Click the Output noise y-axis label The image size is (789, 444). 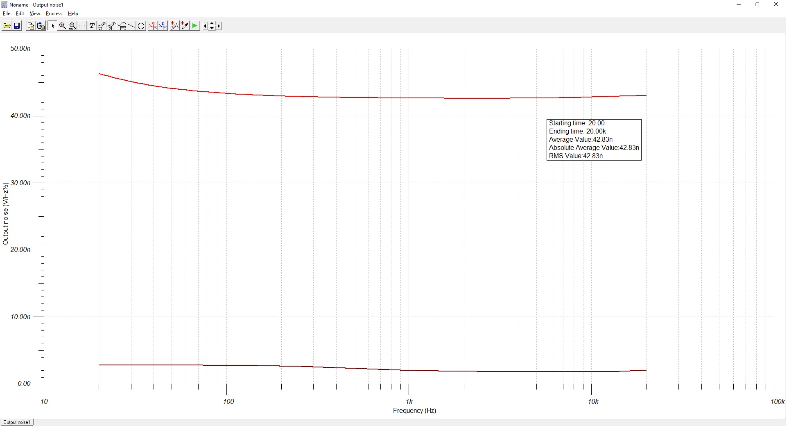6,214
